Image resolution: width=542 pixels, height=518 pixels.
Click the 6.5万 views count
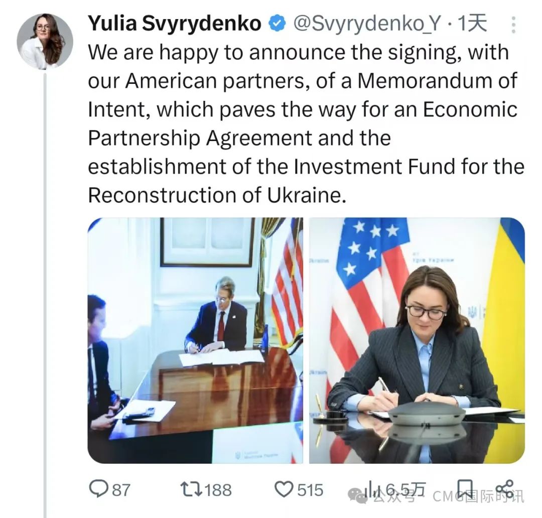[x=405, y=488]
